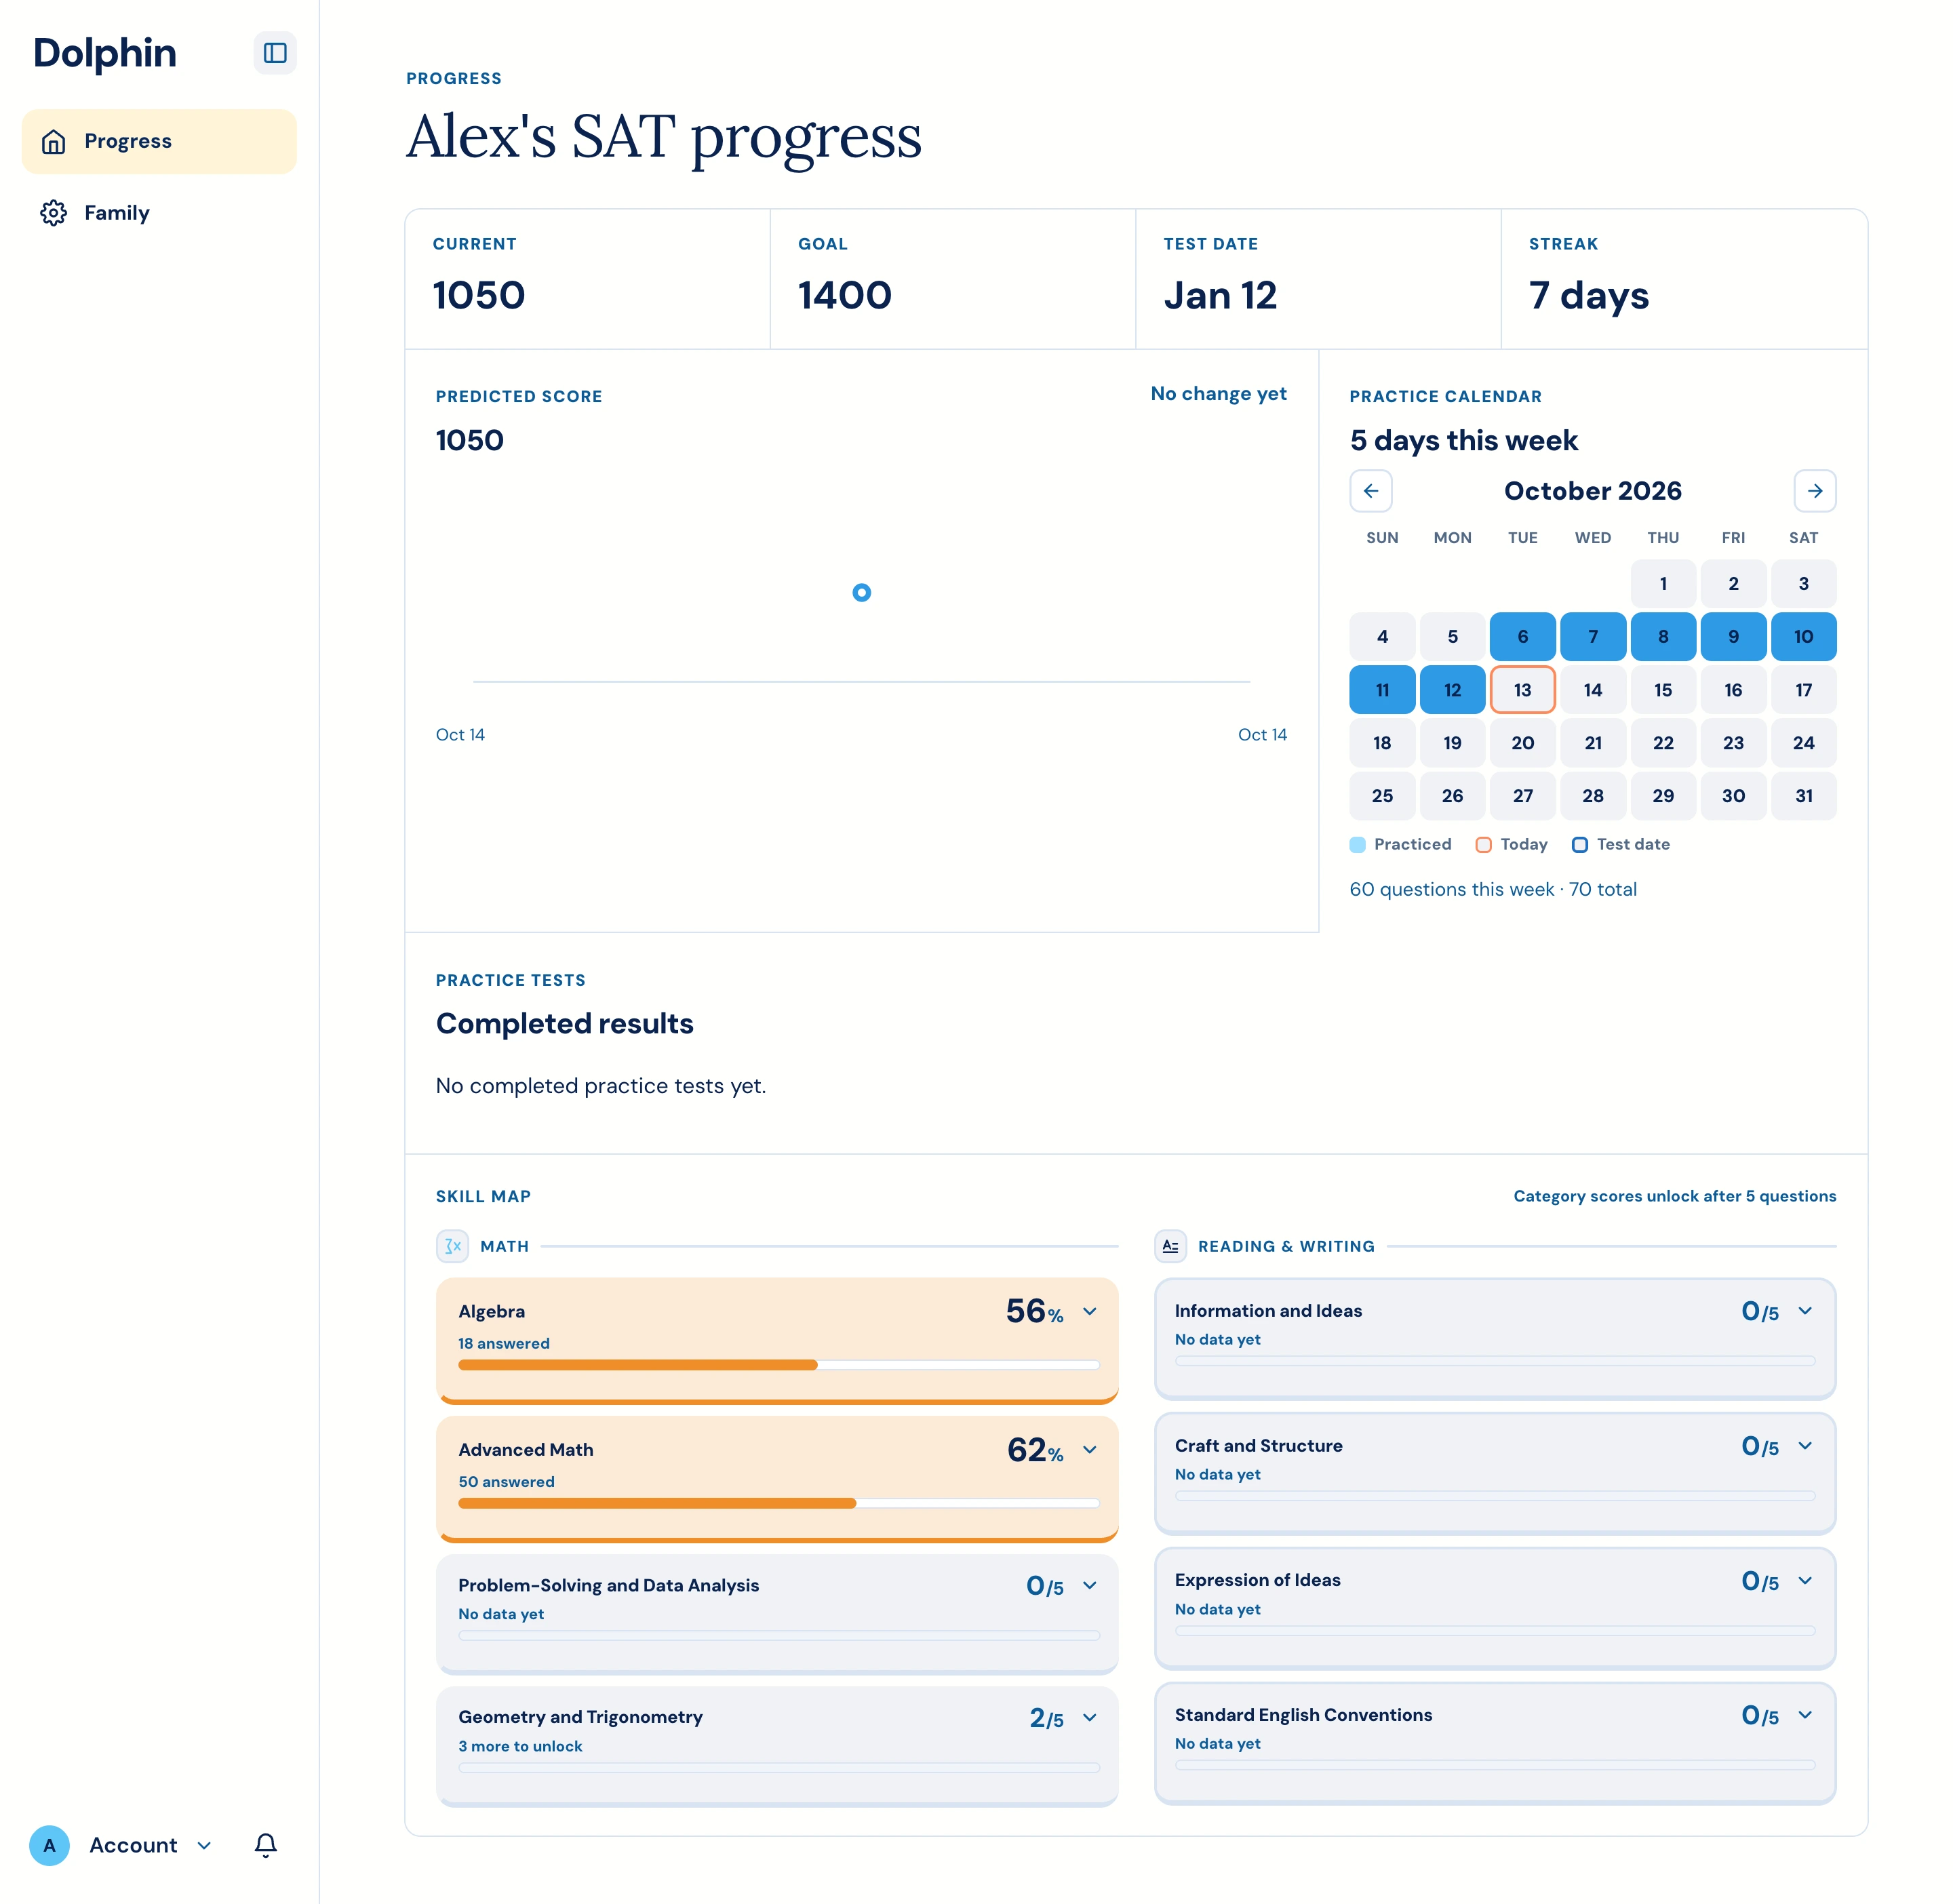Viewport: 1953px width, 1904px height.
Task: Click '18 answered' under Algebra
Action: tap(504, 1343)
